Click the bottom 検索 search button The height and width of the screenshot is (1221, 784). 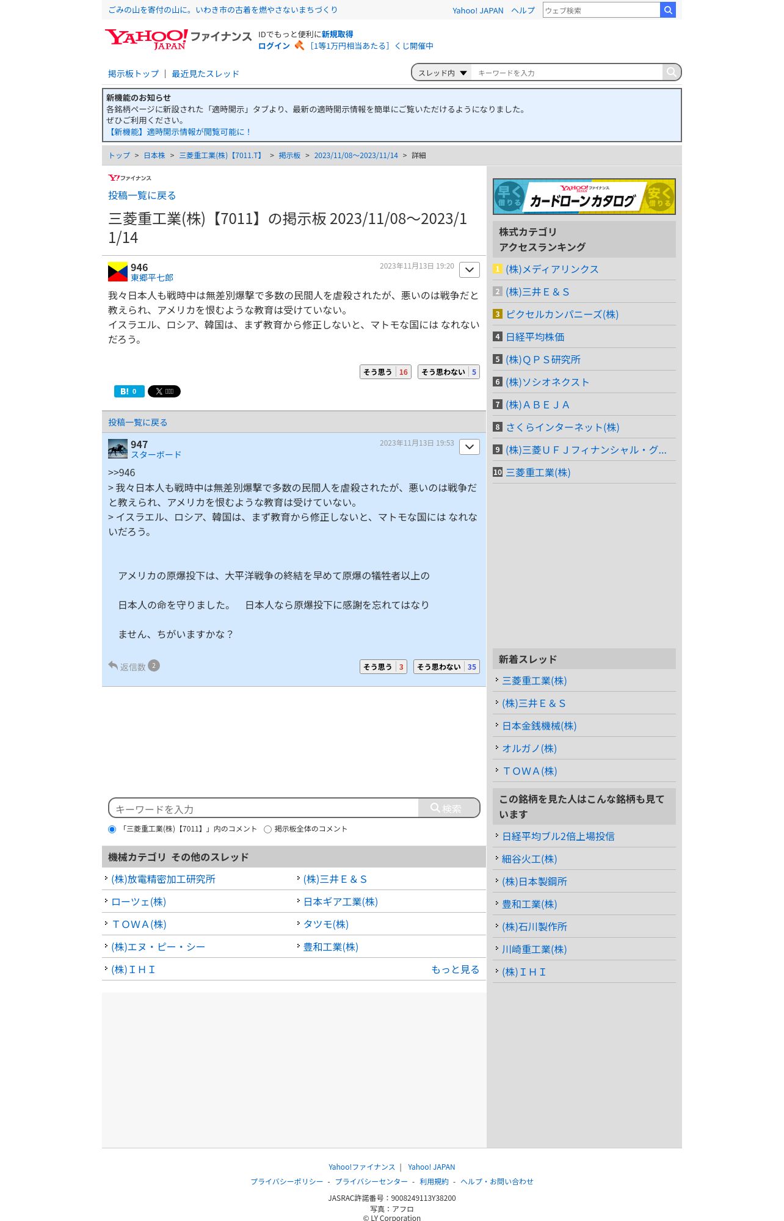[449, 808]
